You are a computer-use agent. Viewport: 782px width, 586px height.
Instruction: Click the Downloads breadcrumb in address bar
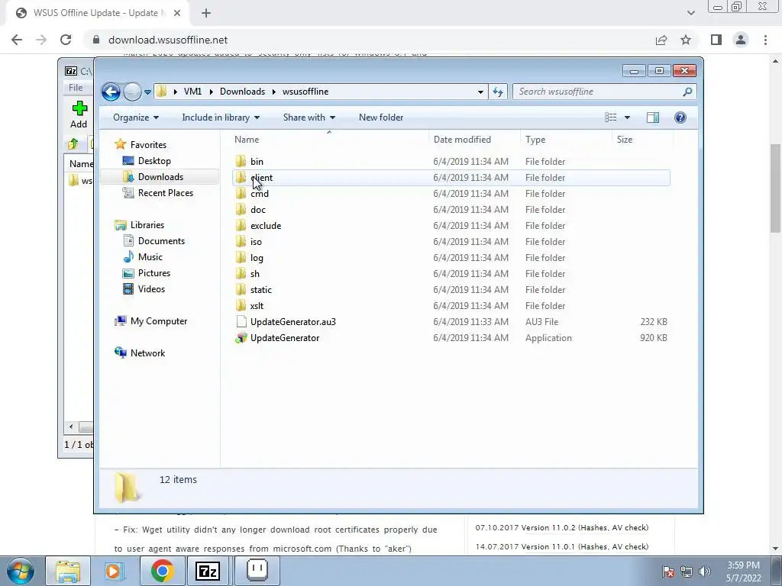(242, 92)
